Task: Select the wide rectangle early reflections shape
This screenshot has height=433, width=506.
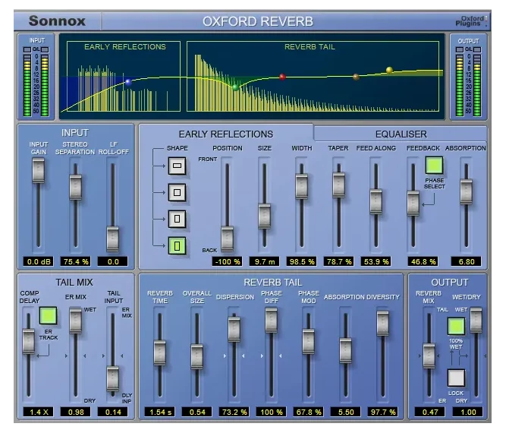Action: (177, 166)
